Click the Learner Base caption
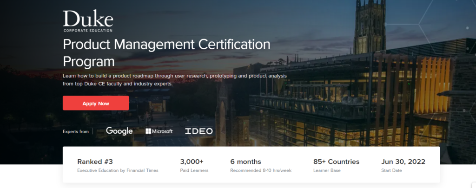The height and width of the screenshot is (188, 476). click(327, 170)
